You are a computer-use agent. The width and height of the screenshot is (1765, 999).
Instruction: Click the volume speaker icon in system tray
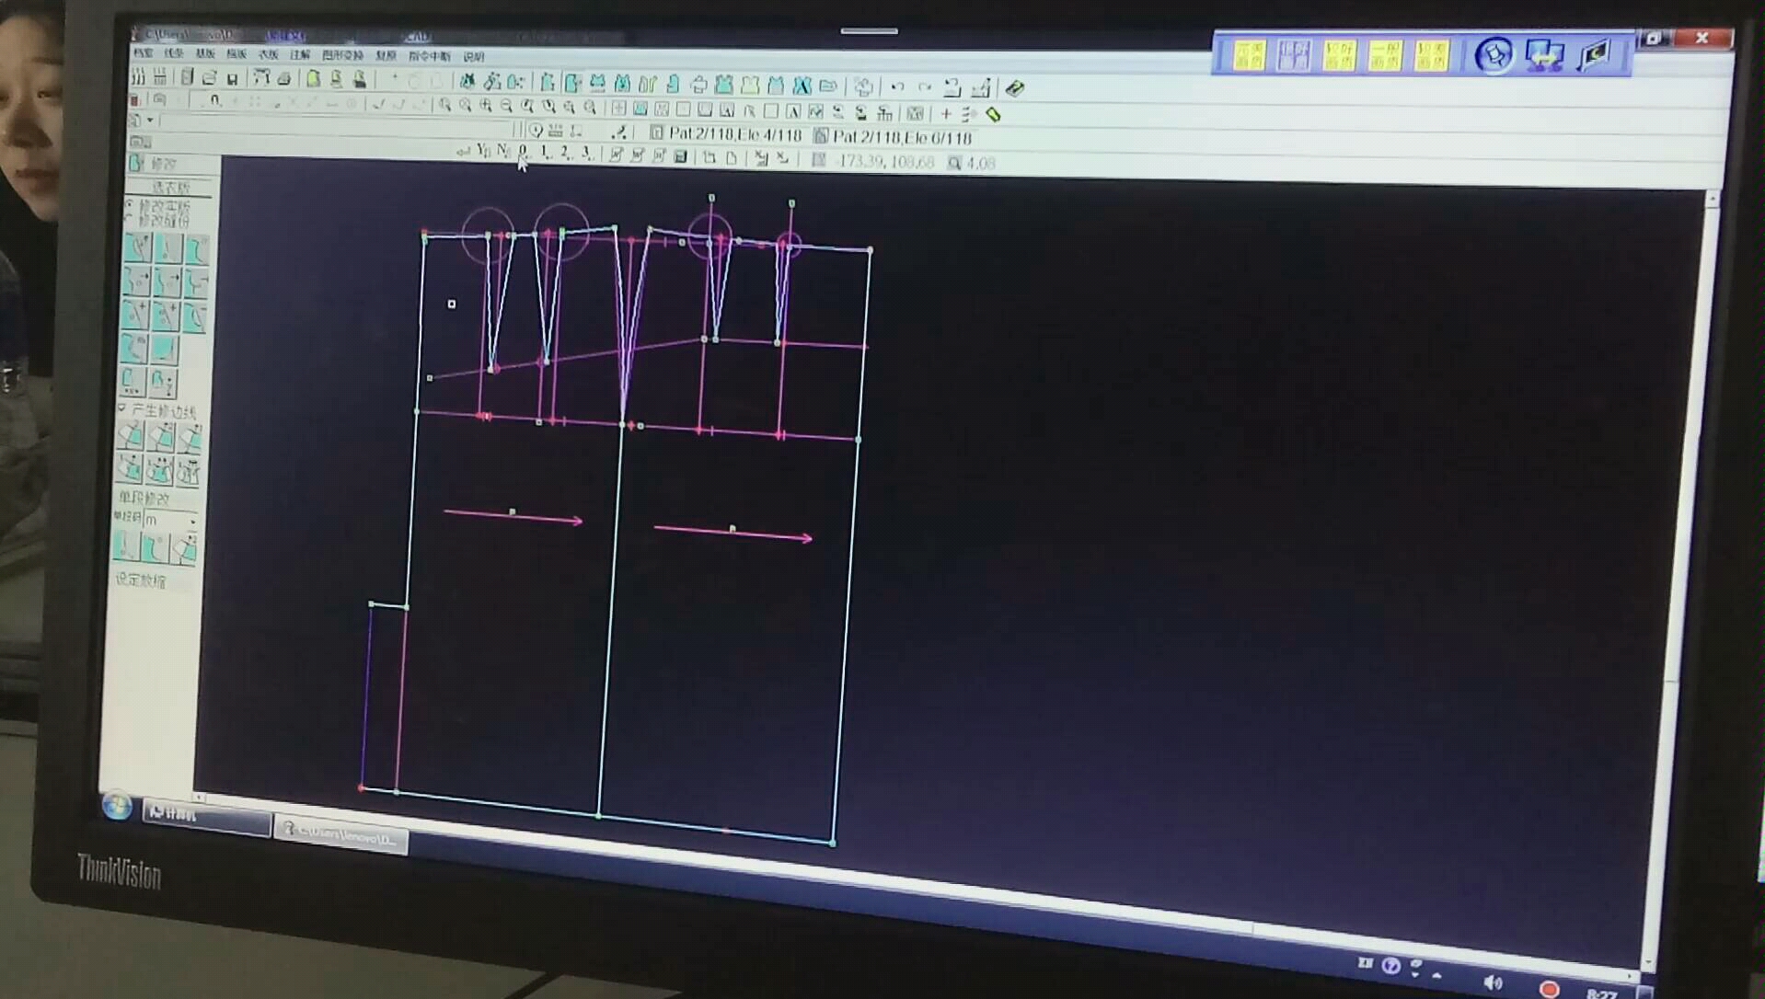(1493, 982)
